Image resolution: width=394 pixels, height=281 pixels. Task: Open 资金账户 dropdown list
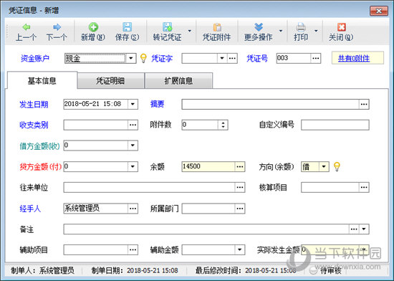click(x=131, y=58)
